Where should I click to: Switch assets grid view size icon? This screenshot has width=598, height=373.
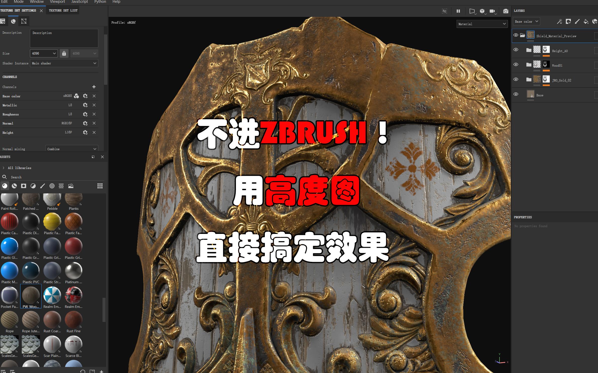(100, 186)
